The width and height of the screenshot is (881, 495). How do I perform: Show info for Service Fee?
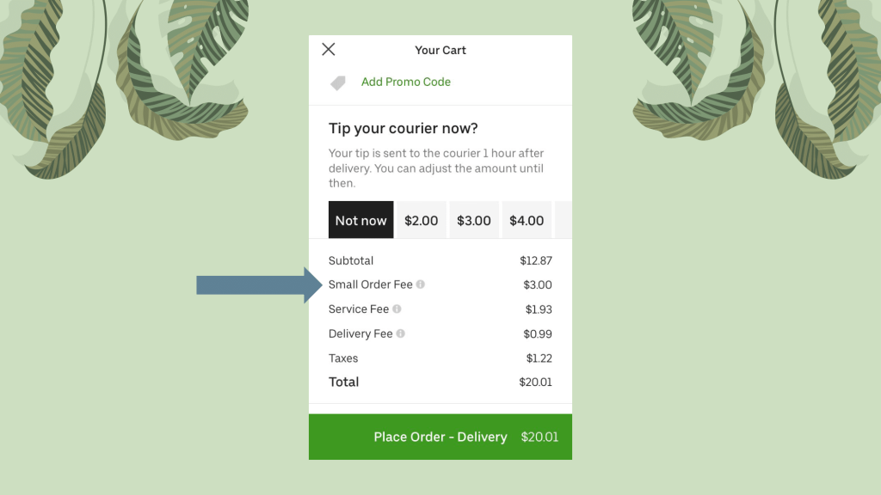click(x=397, y=309)
